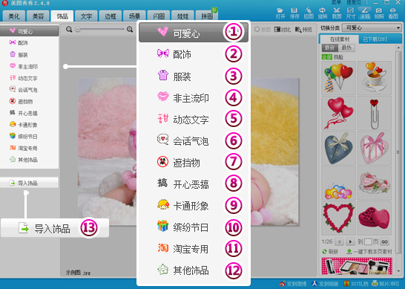
Task: Select 开心恶搞 in the left sidebar
Action: [29, 113]
